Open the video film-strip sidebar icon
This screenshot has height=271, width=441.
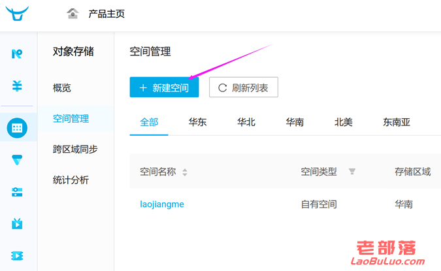pyautogui.click(x=17, y=255)
